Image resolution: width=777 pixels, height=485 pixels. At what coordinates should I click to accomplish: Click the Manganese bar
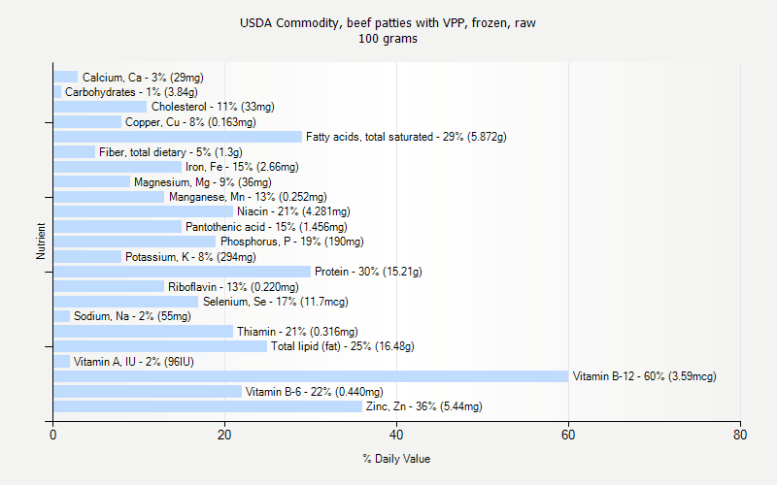[x=109, y=197]
